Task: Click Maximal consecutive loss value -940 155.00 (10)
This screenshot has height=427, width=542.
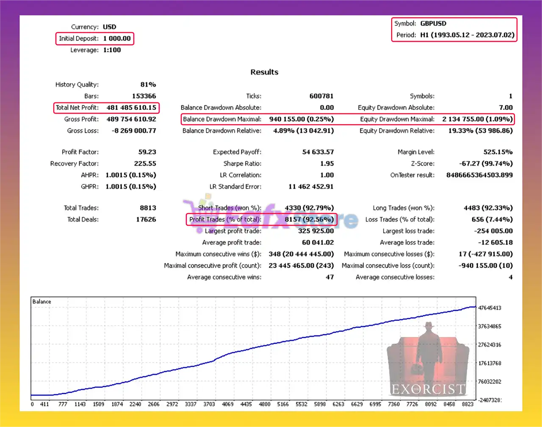Action: (x=486, y=266)
